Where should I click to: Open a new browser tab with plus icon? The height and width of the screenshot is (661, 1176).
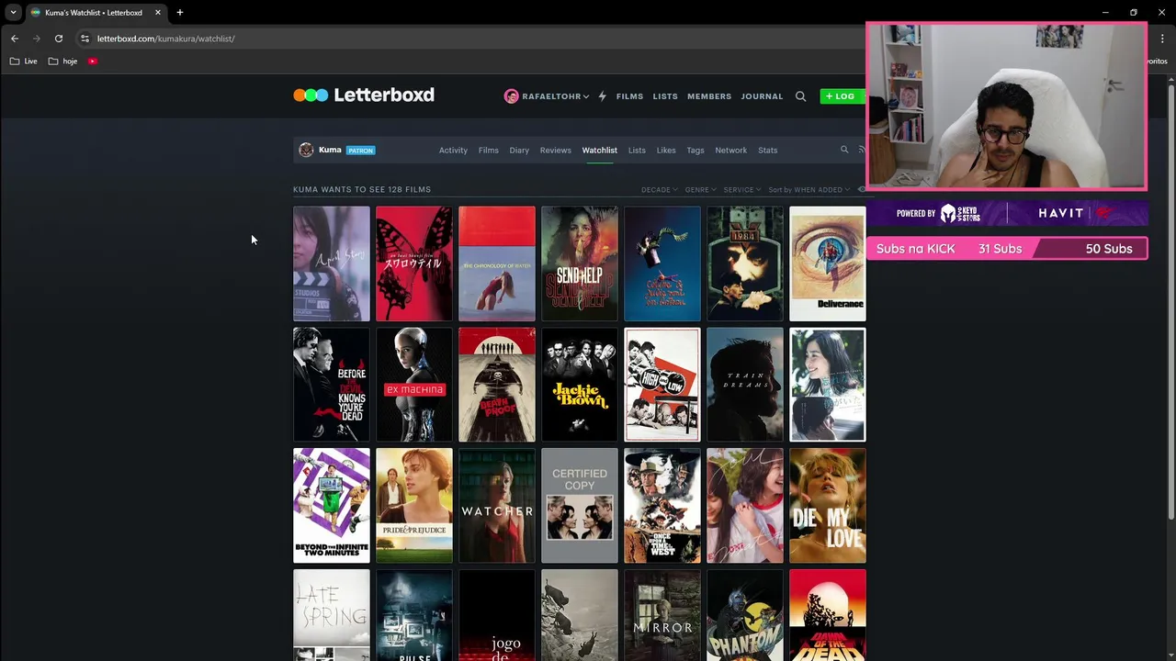(180, 13)
